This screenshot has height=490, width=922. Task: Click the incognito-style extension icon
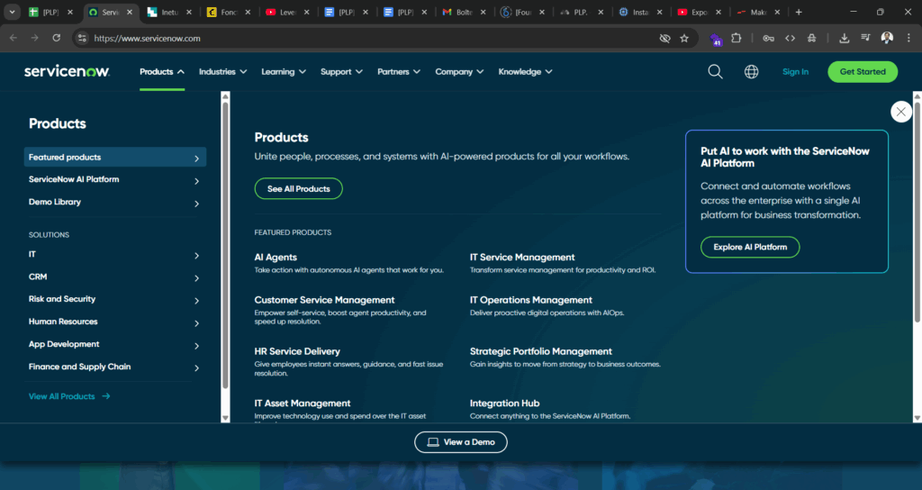coord(811,38)
